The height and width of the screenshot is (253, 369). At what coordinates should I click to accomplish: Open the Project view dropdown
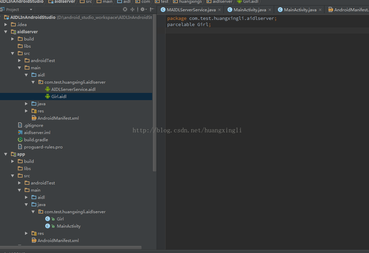pos(31,10)
